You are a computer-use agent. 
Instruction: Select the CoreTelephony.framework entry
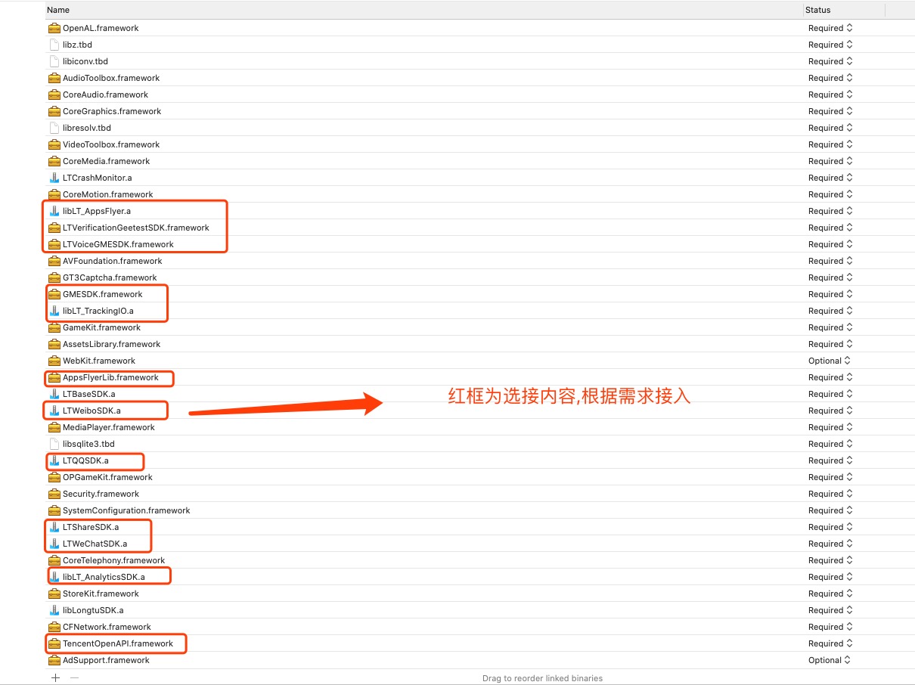113,560
